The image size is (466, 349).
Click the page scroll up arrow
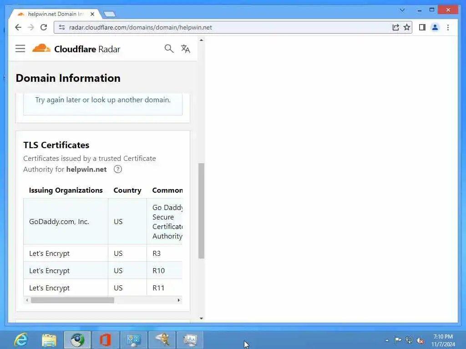point(201,40)
